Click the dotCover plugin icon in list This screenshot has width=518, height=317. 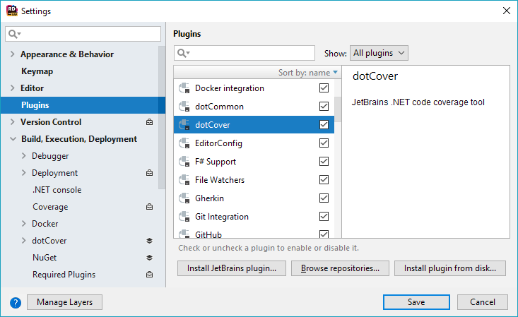click(x=184, y=125)
